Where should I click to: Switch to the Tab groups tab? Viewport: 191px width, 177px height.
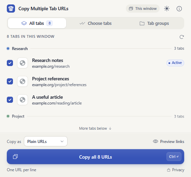pos(154,23)
